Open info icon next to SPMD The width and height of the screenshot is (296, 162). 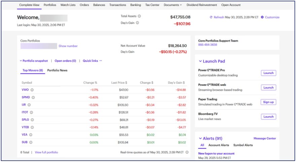tap(33, 97)
